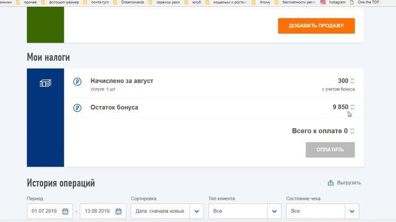
Task: Open the Сортировка dropdown
Action: point(167,211)
